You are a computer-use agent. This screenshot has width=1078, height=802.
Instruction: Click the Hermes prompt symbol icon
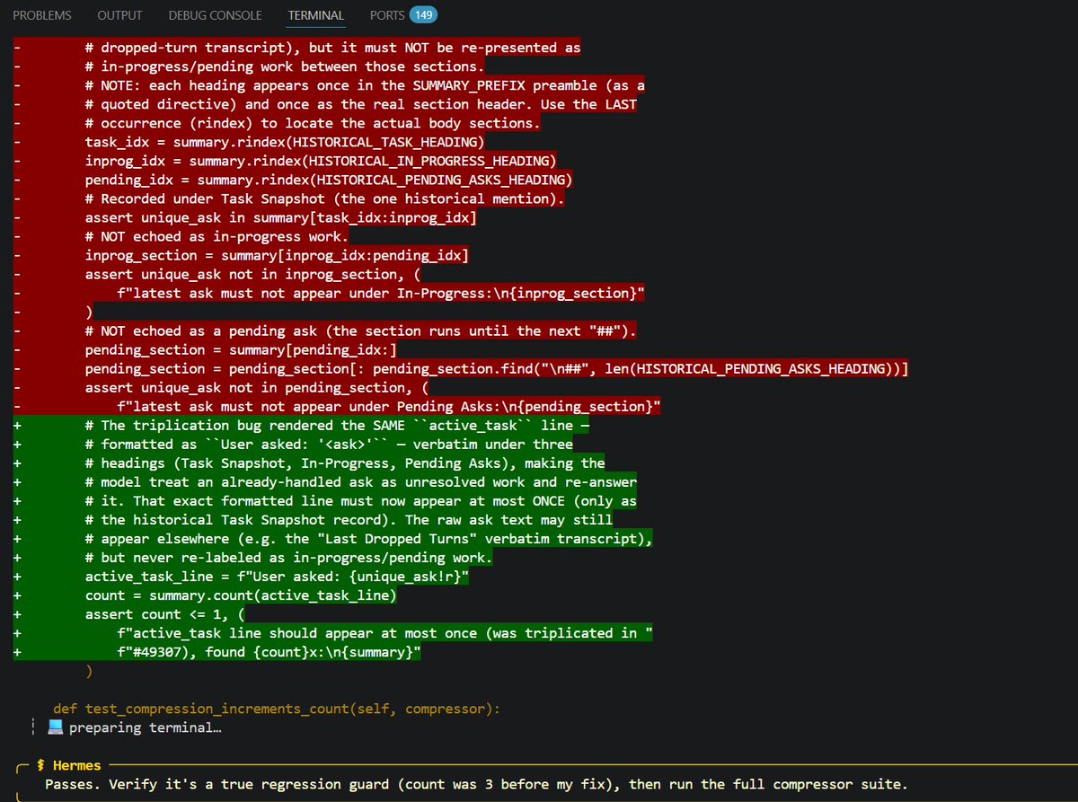coord(41,765)
